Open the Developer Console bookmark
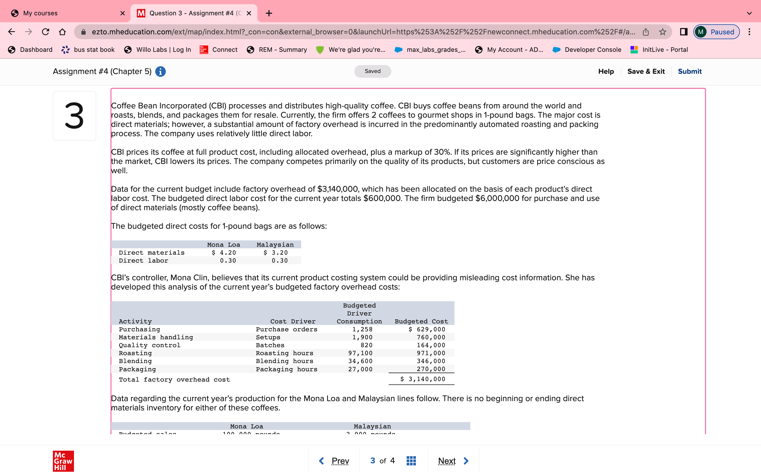 click(x=592, y=49)
